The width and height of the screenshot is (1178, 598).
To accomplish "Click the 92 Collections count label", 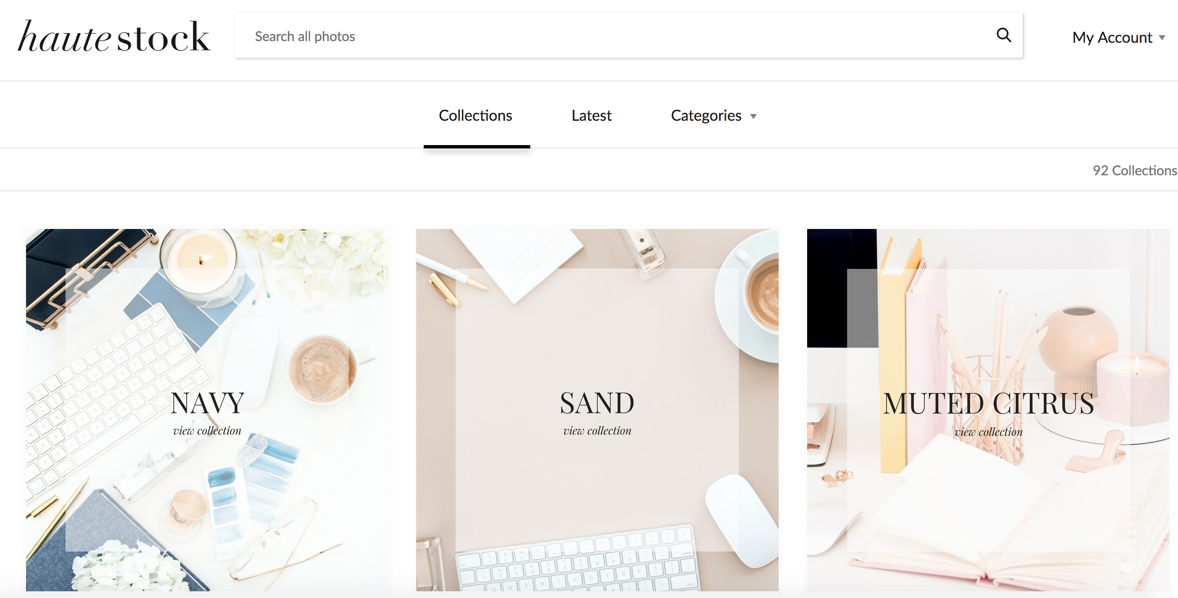I will (x=1134, y=171).
